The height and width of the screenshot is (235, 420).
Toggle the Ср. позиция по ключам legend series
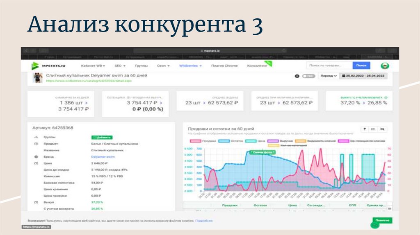[361, 141]
